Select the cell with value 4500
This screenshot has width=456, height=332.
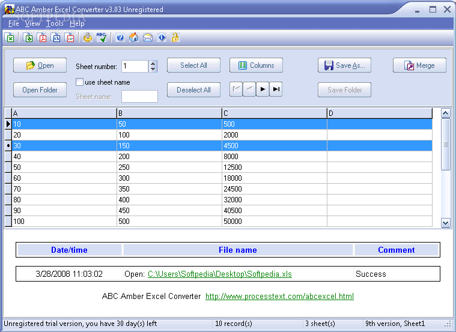tap(275, 146)
